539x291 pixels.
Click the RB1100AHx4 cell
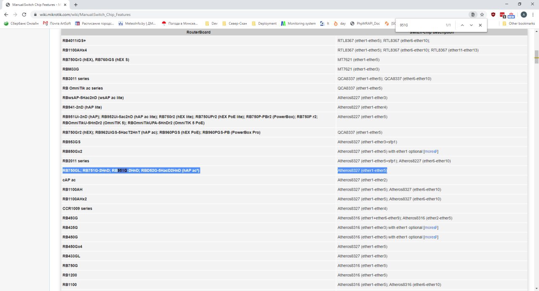tap(198, 50)
